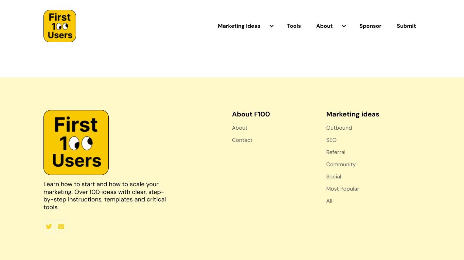Click Submit in the top navigation
Image resolution: width=464 pixels, height=260 pixels.
point(406,26)
